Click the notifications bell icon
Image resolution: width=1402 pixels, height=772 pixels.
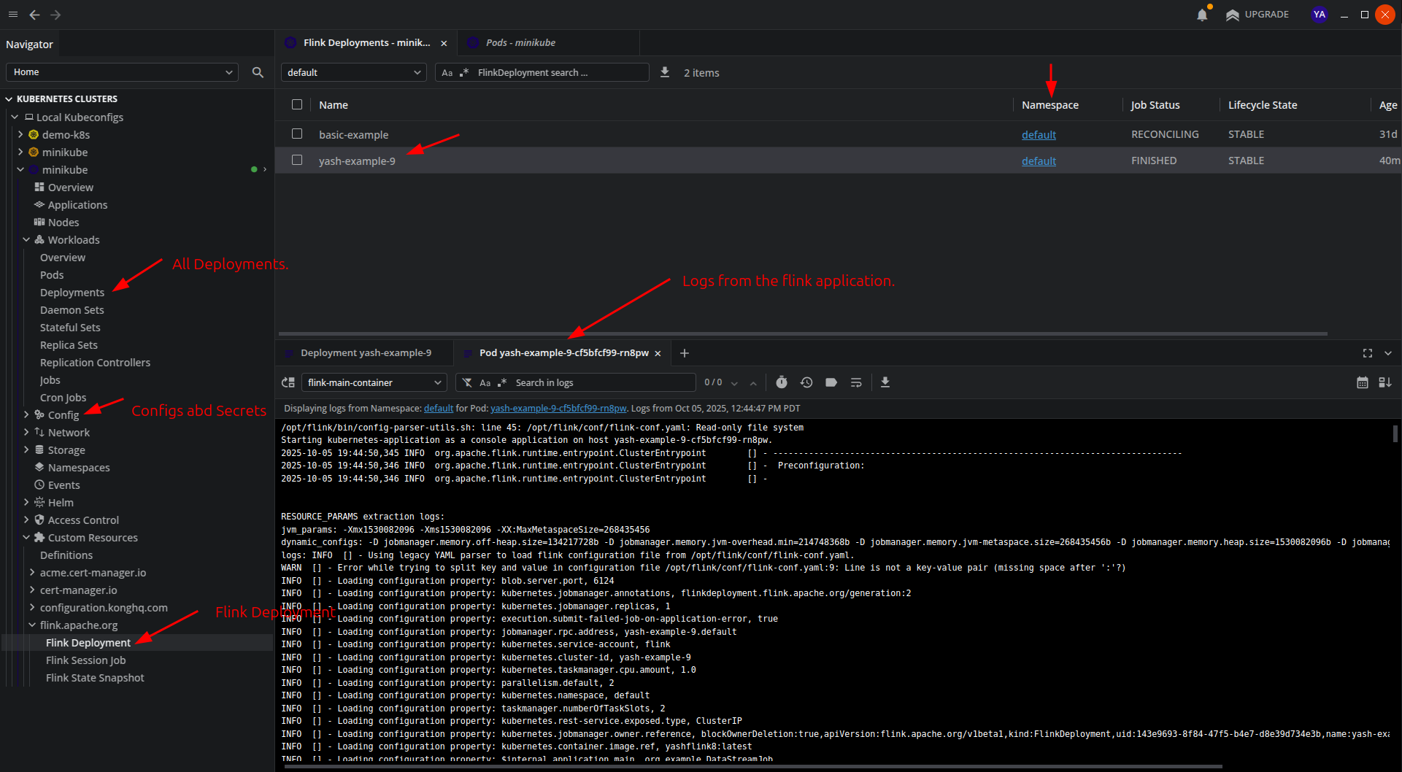point(1202,15)
